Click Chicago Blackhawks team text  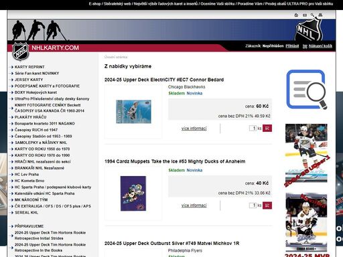[187, 87]
